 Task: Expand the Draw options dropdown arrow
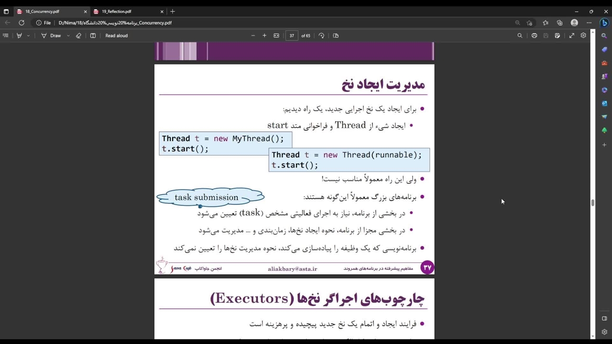(x=68, y=35)
